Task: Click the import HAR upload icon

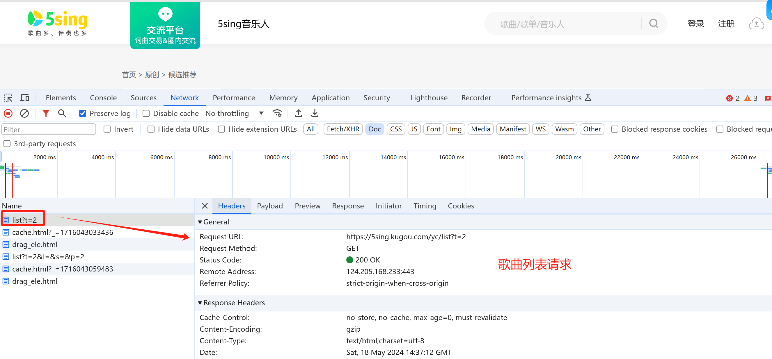Action: coord(298,113)
